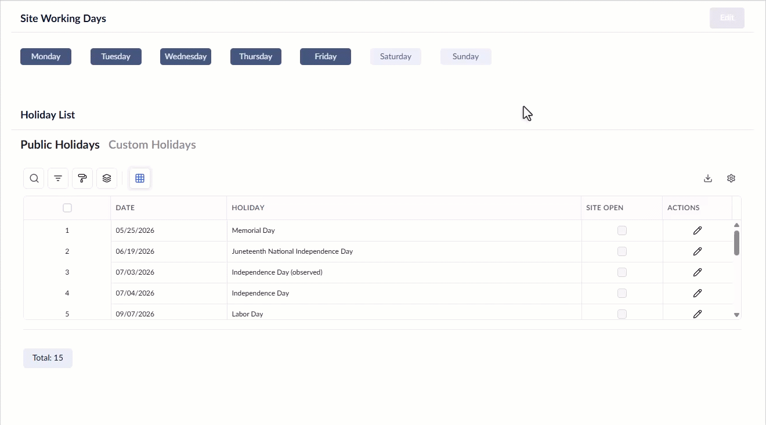
Task: Click the Labor Day holiday name
Action: (248, 314)
